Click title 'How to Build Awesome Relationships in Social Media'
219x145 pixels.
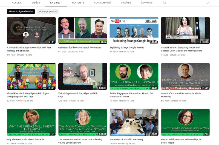pos(181,141)
